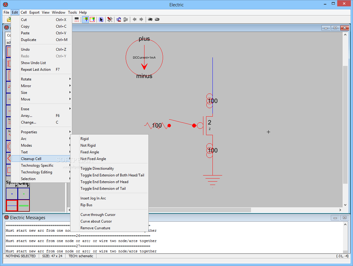Select Repeat Last Action
Screen dimensions: 353x266
click(41, 69)
